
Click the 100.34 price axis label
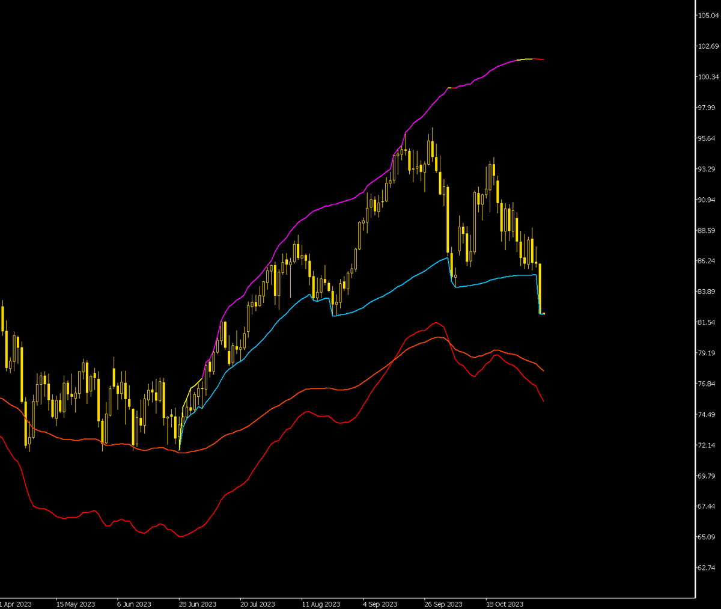[708, 77]
